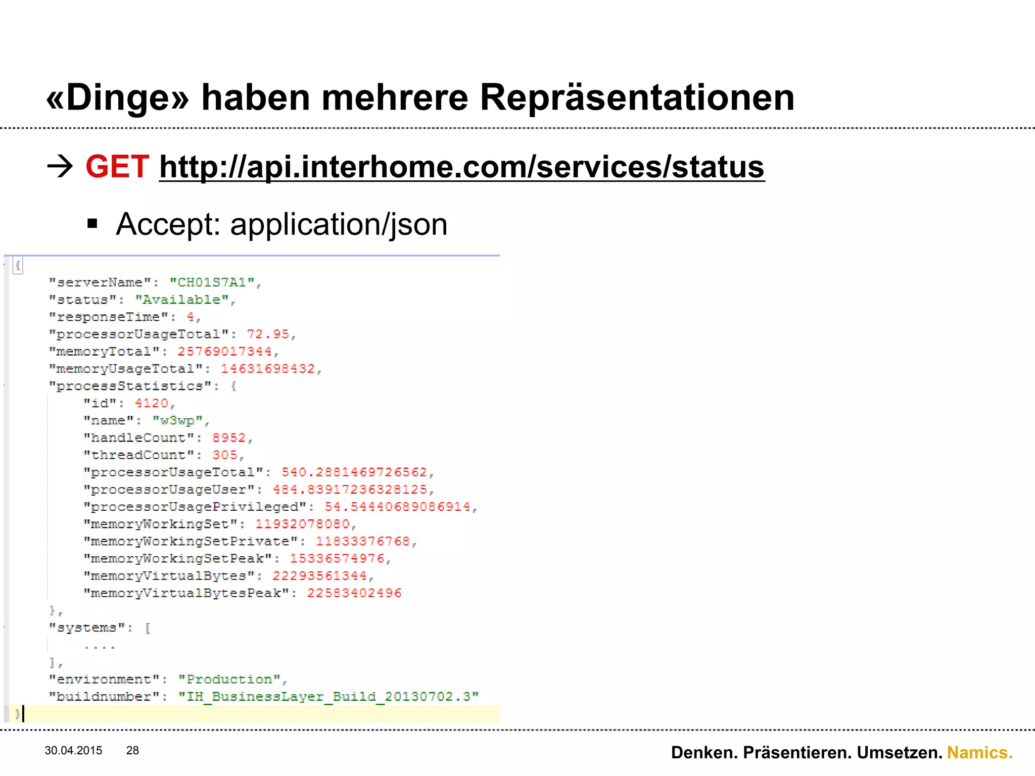Click the date 30.04.2015 in footer
The image size is (1035, 776).
click(73, 750)
